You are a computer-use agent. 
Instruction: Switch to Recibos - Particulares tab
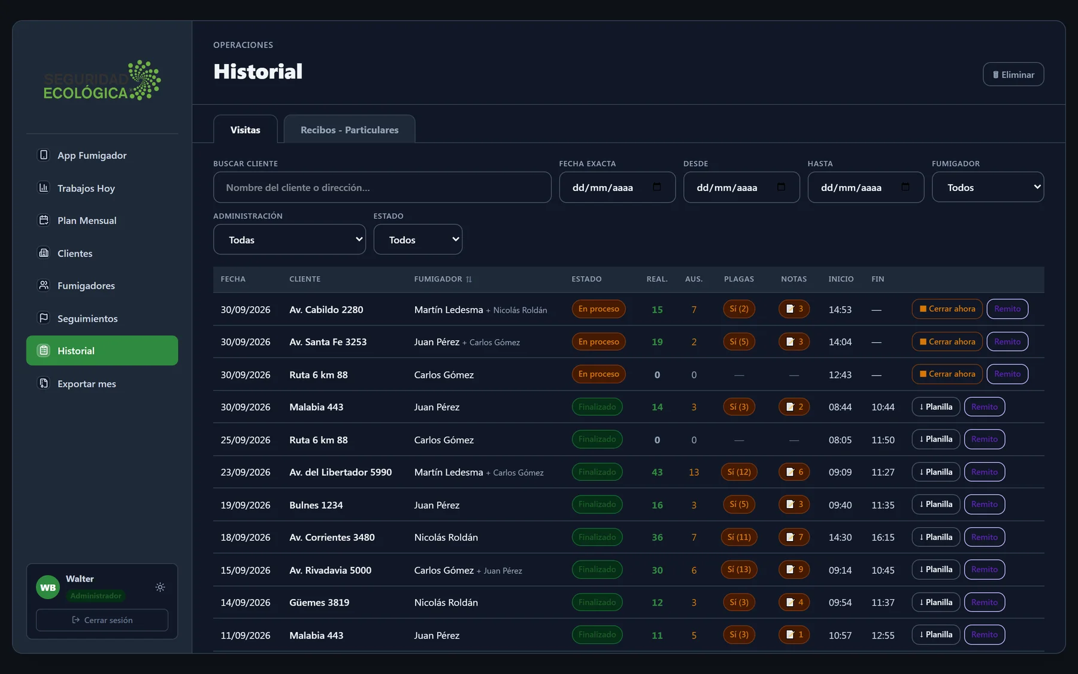(349, 129)
